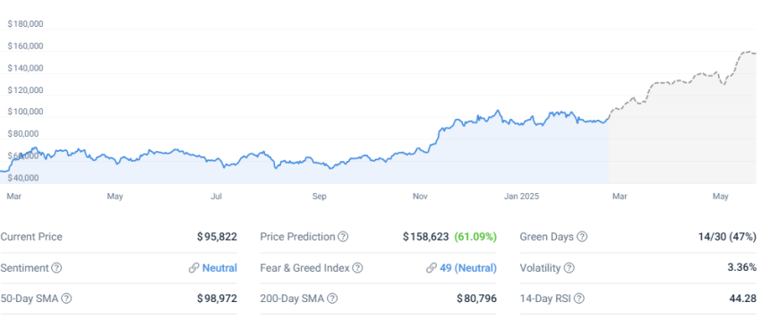
Task: Open Green Days info icon
Action: pos(582,237)
